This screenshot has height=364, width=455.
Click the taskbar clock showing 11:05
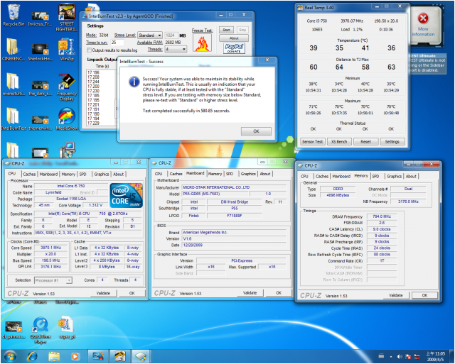(x=435, y=356)
